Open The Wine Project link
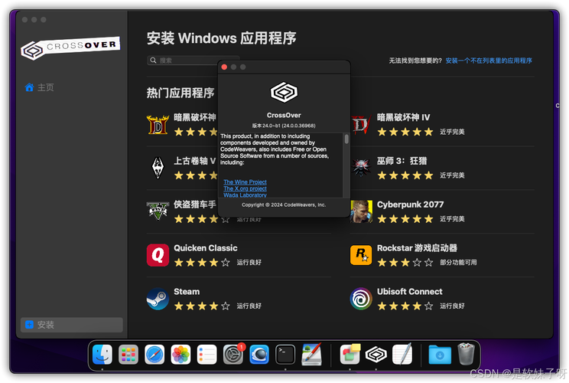This screenshot has width=569, height=383. click(x=245, y=182)
